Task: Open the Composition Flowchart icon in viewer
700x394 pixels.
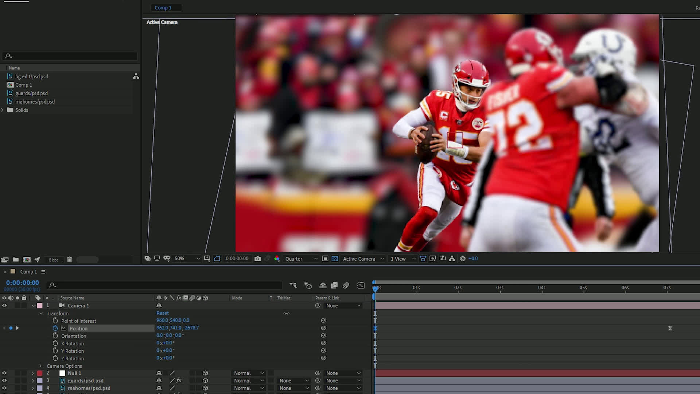Action: tap(452, 259)
